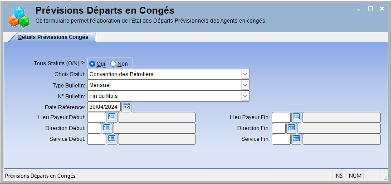Click the Service Début code field

(97, 139)
